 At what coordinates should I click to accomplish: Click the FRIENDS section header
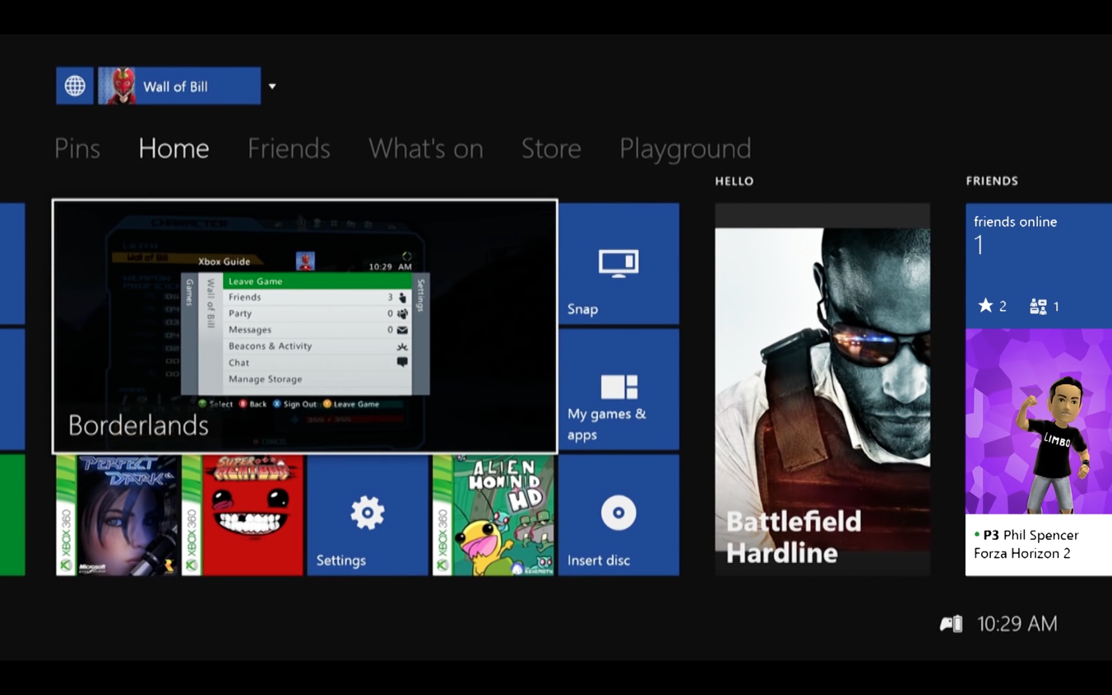[992, 181]
